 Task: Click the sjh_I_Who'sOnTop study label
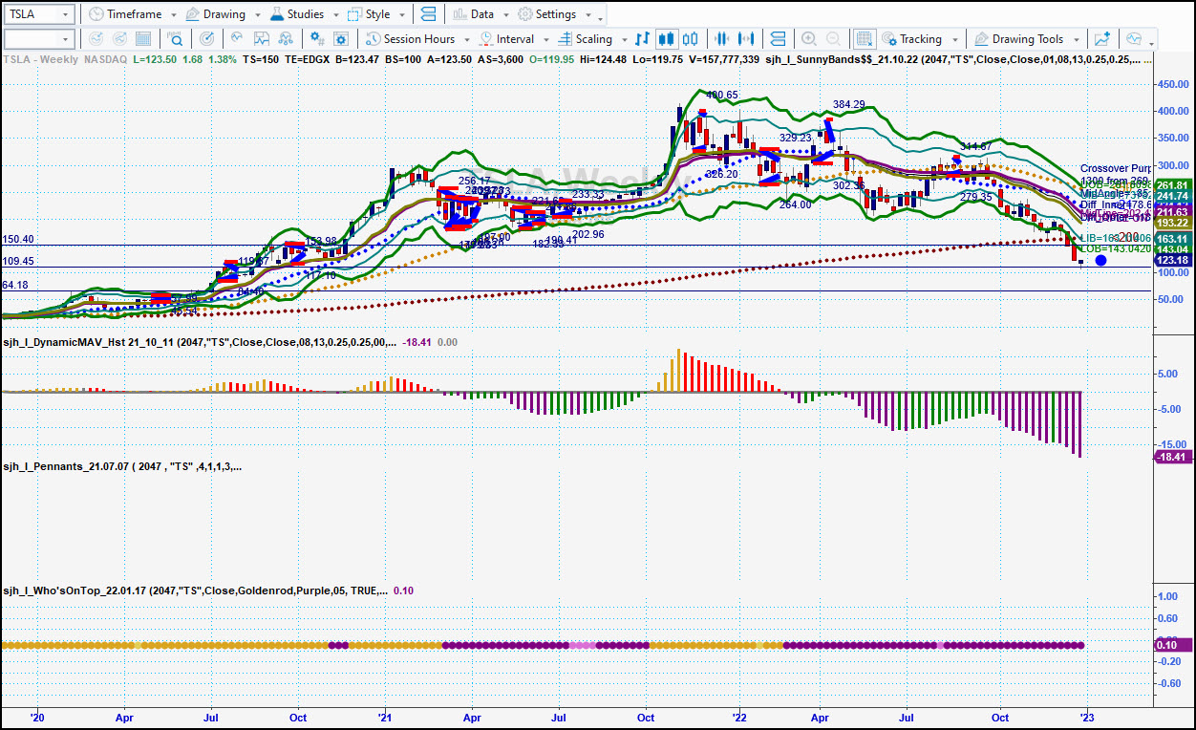[195, 591]
